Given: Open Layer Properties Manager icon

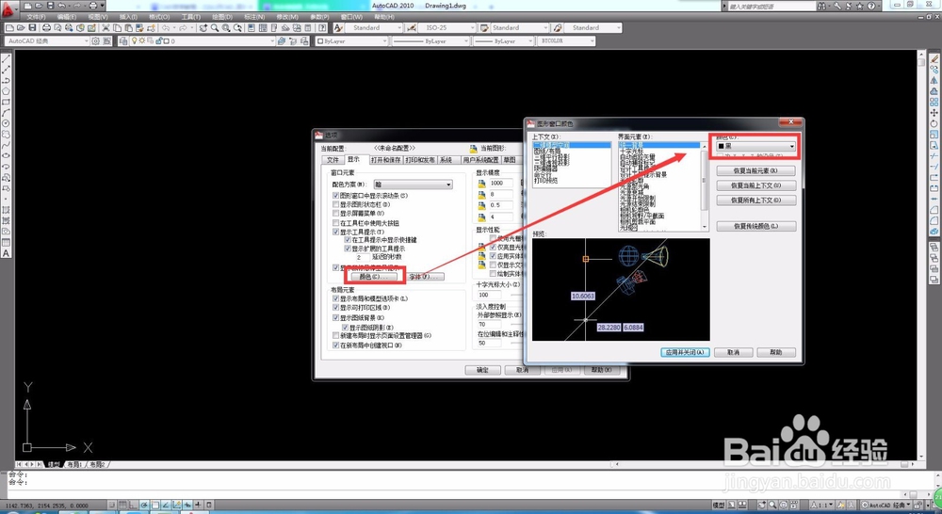Looking at the screenshot, I should [123, 40].
